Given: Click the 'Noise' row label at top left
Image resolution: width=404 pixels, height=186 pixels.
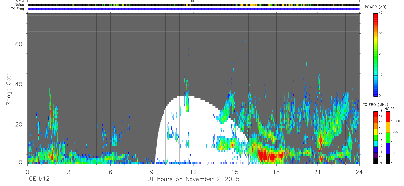Looking at the screenshot, I should [x=19, y=5].
